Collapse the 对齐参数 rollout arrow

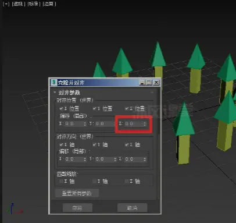[55, 93]
